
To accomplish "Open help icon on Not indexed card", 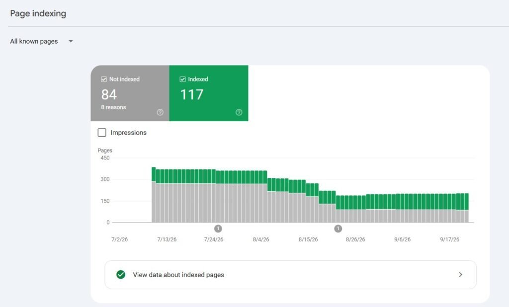I will (x=160, y=112).
